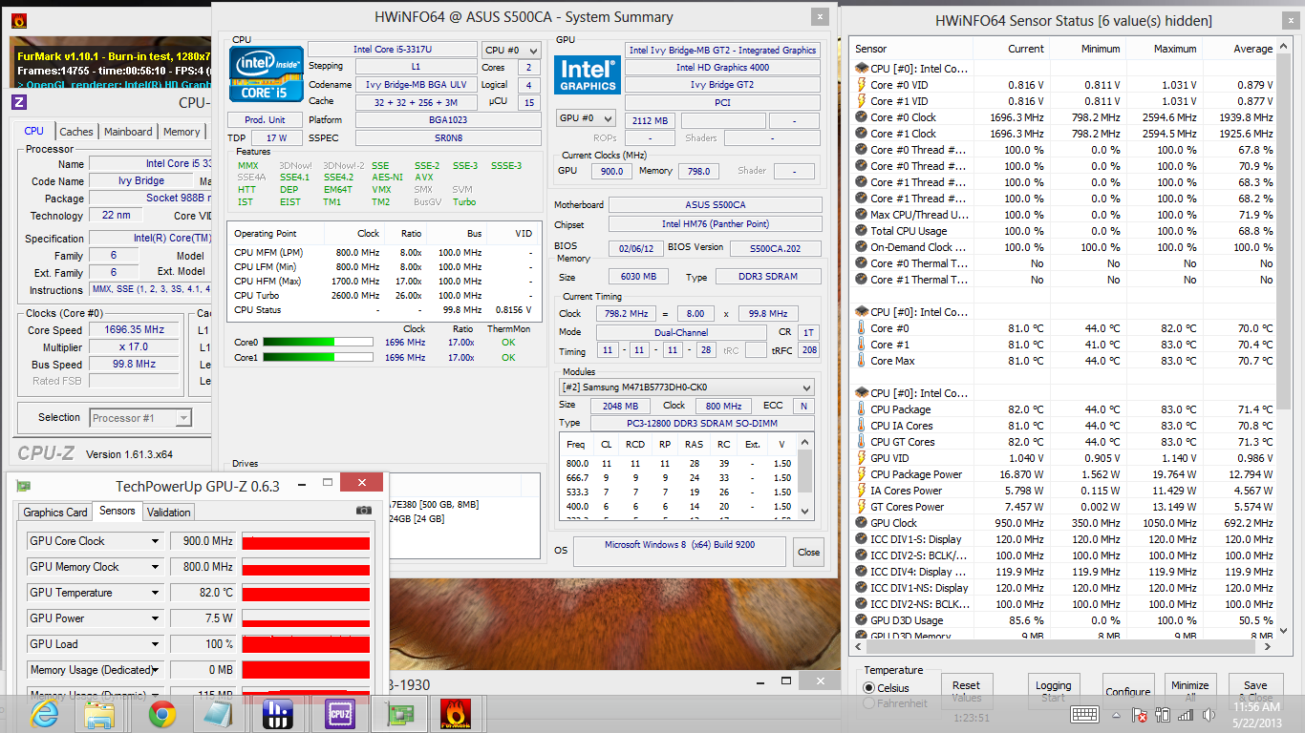The image size is (1305, 733).
Task: Select the GPU-Z Sensors tab
Action: pos(118,511)
